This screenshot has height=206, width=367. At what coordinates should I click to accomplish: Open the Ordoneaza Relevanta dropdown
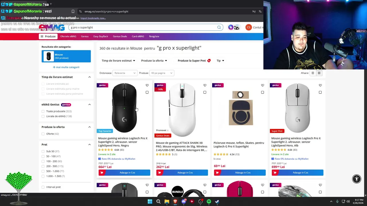(125, 73)
